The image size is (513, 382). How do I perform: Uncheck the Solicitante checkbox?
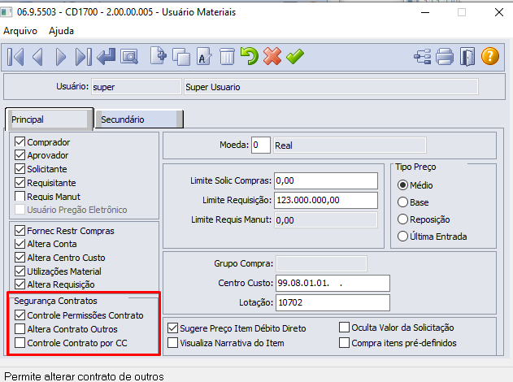pos(20,169)
